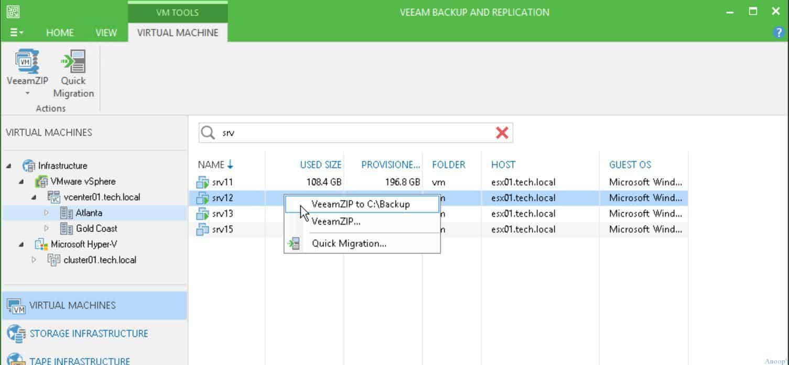The width and height of the screenshot is (789, 365).
Task: Switch to the HOME tab
Action: [x=60, y=32]
